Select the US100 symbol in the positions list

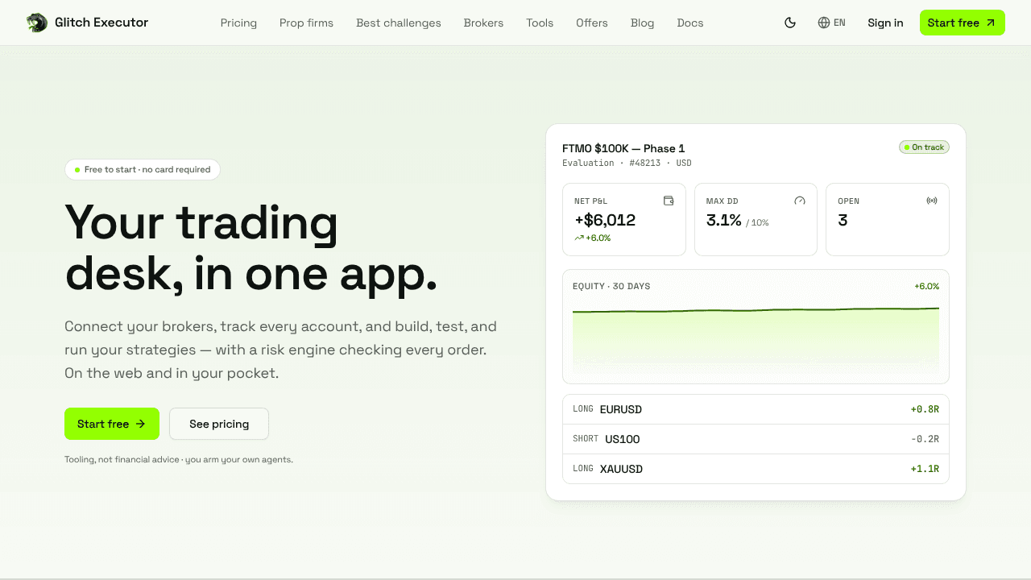coord(623,439)
